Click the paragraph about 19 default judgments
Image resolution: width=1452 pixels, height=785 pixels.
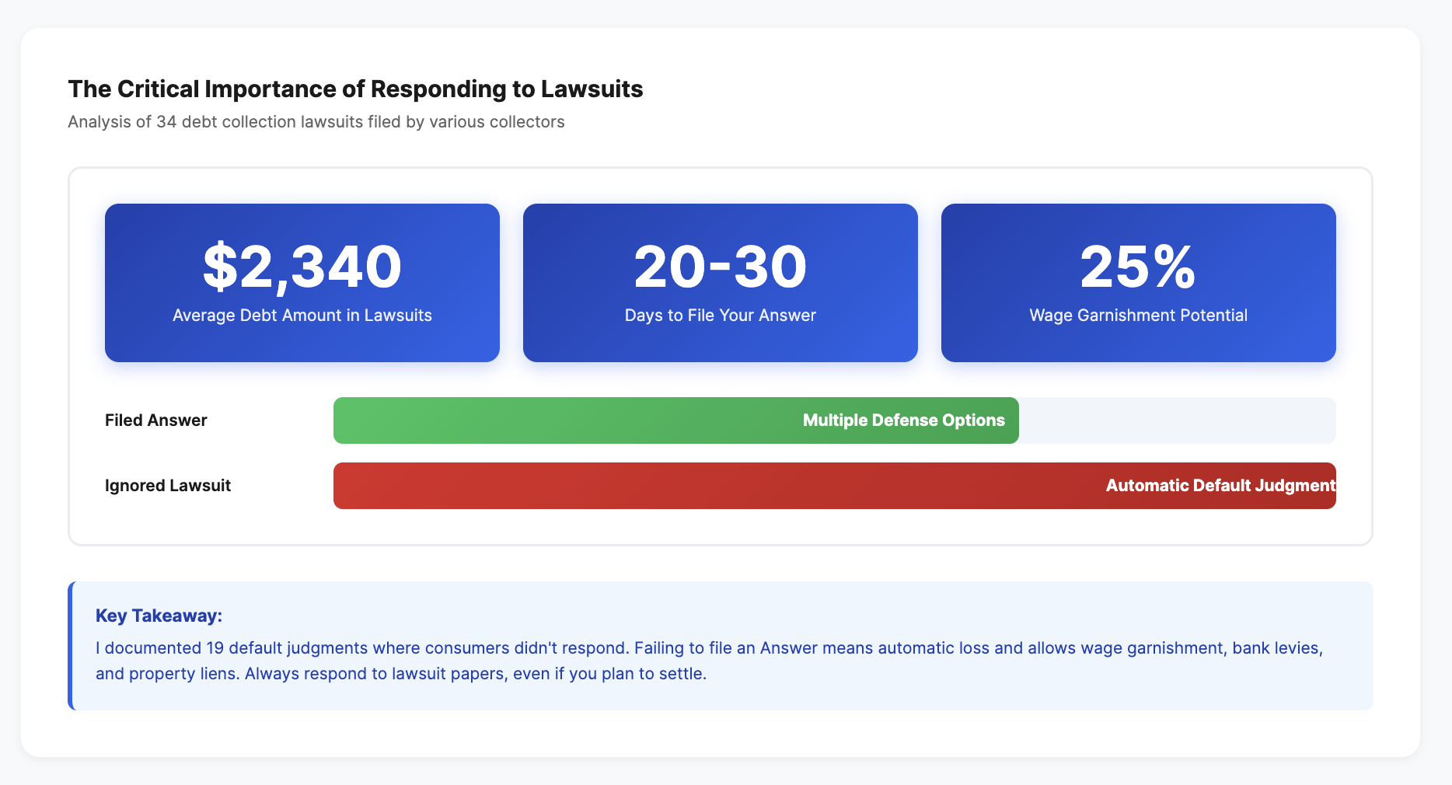(709, 661)
